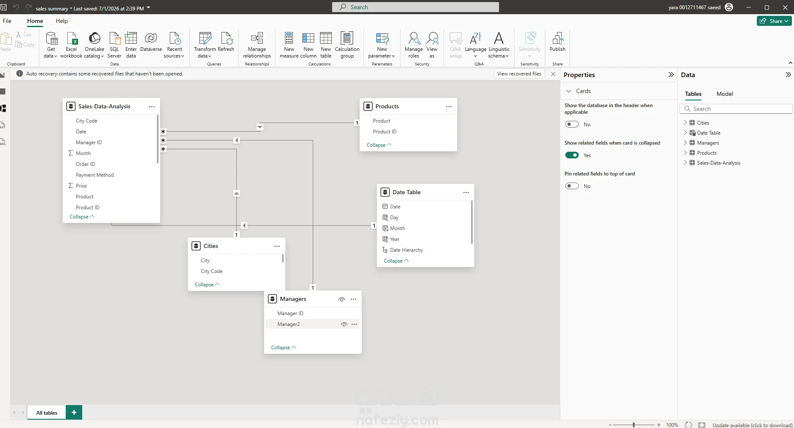Open the File menu
Image resolution: width=794 pixels, height=428 pixels.
[x=7, y=21]
